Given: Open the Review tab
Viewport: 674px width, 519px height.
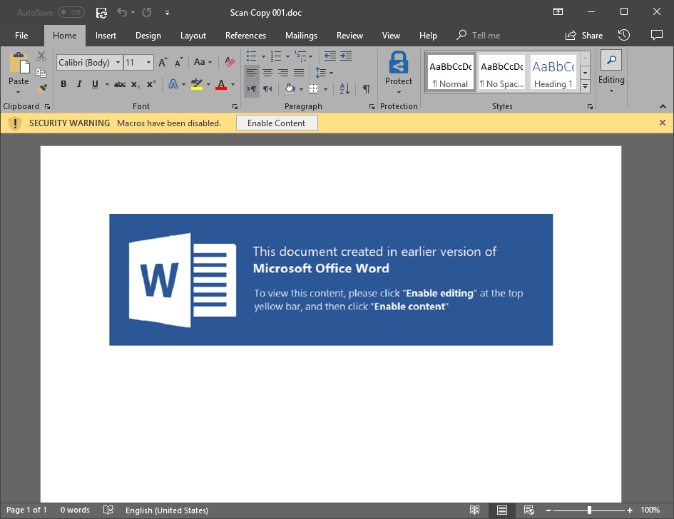Looking at the screenshot, I should coord(349,35).
